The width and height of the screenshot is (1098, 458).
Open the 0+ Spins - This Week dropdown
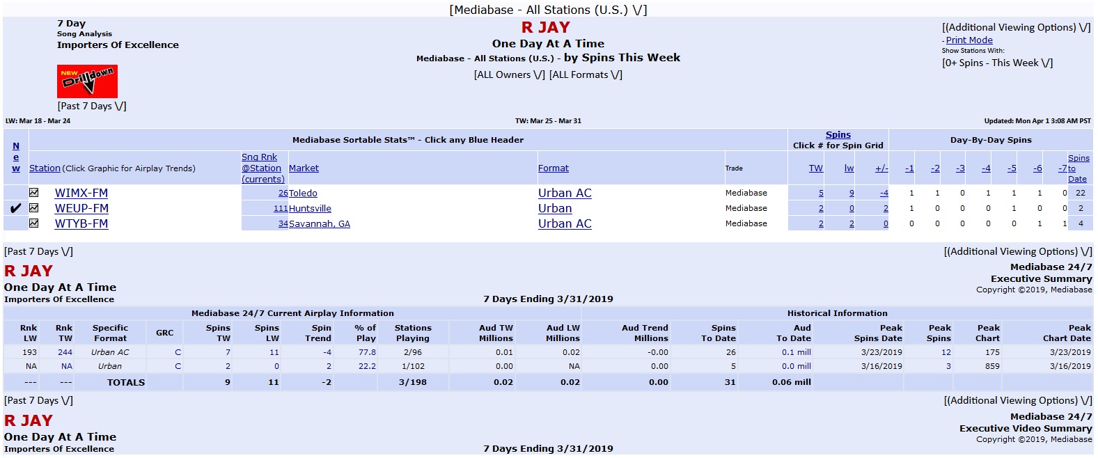pyautogui.click(x=997, y=63)
